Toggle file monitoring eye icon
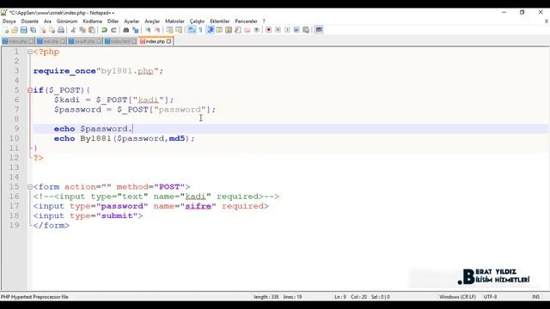This screenshot has width=550, height=309. (x=256, y=30)
